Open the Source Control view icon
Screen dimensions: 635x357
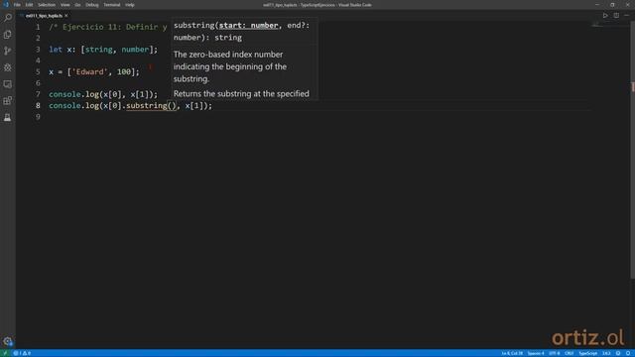[8, 51]
